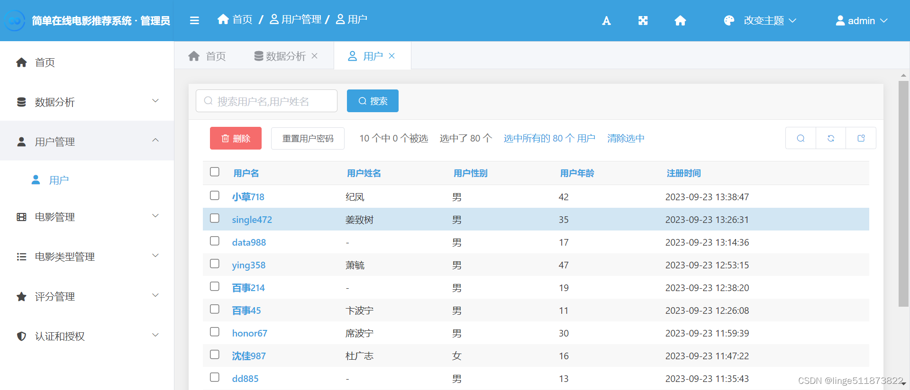Switch to the 数据分析 tab

(x=286, y=56)
